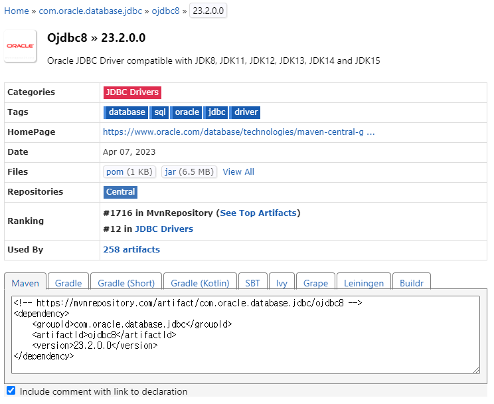Viewport: 494px width, 404px height.
Task: Open the Central repository badge
Action: [120, 192]
